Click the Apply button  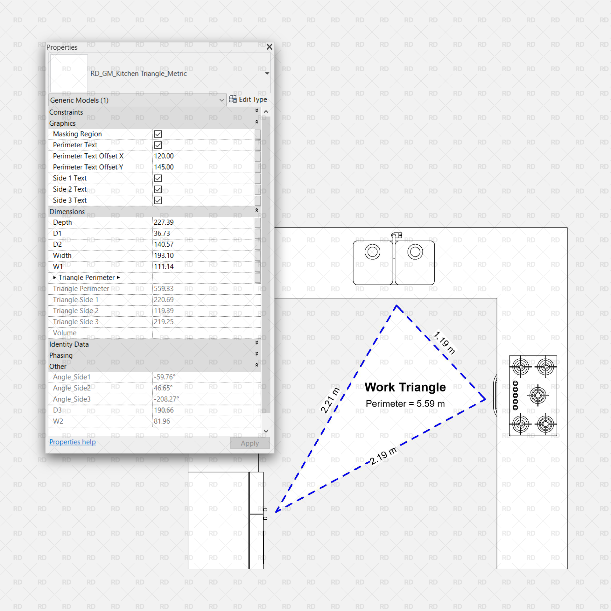pyautogui.click(x=249, y=443)
